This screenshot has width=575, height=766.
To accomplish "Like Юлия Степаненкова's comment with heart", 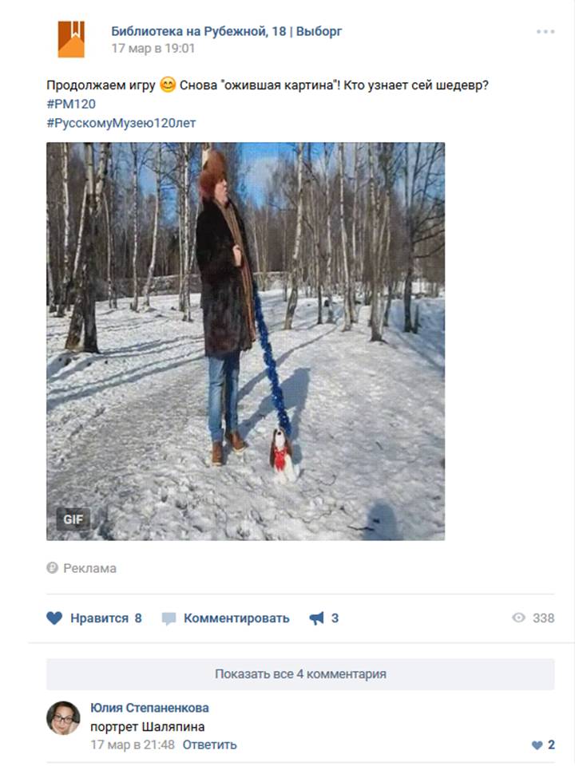I will coord(537,745).
